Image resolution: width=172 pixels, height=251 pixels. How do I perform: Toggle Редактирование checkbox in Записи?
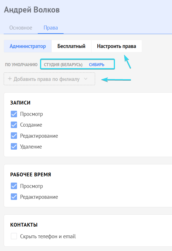(x=14, y=136)
